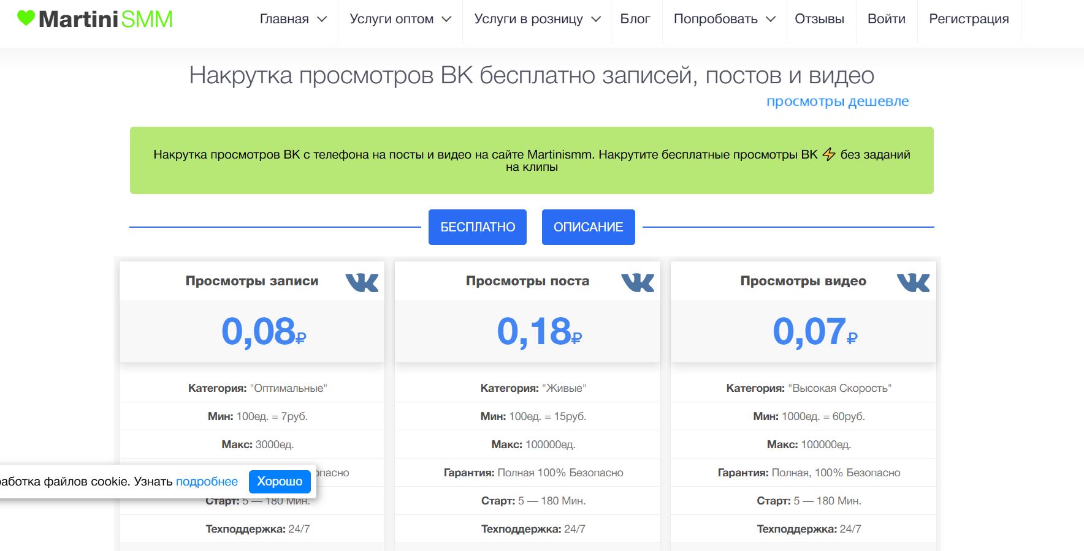Switch to the БЕСПЛАТНО tab
The width and height of the screenshot is (1084, 551).
point(477,227)
